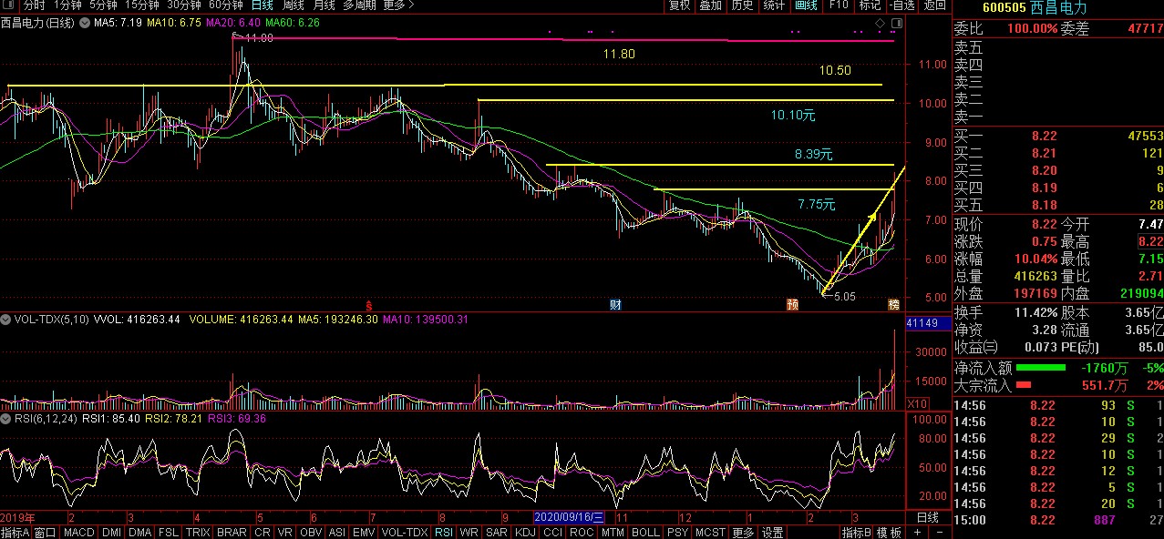Switch indicator to TRIX
This screenshot has width=1164, height=539.
point(197,533)
